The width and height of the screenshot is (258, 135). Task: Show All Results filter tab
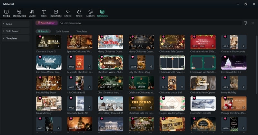click(43, 31)
